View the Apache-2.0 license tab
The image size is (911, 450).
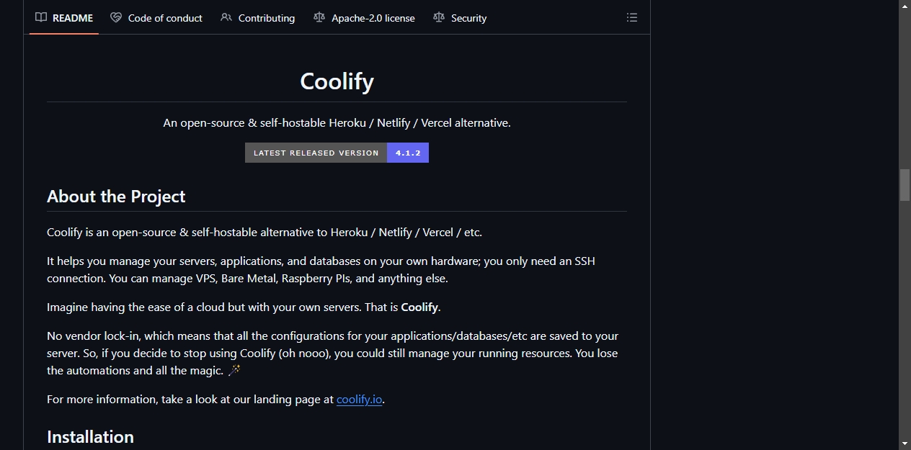tap(364, 17)
